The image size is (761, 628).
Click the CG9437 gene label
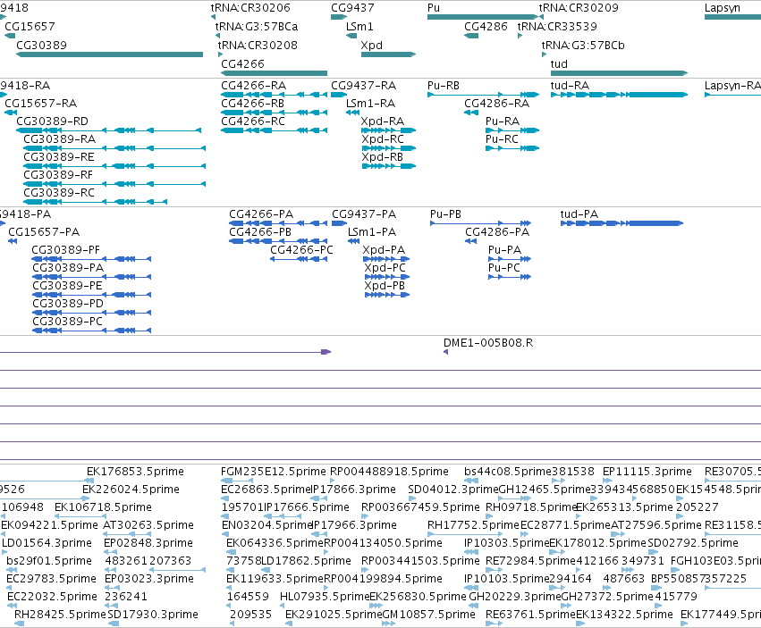pyautogui.click(x=353, y=8)
